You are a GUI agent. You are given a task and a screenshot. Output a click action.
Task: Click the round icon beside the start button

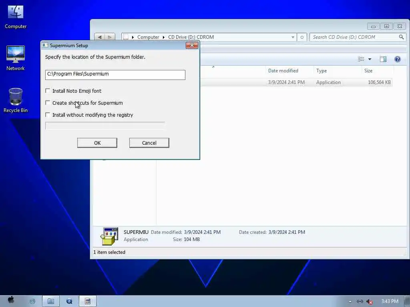click(32, 301)
